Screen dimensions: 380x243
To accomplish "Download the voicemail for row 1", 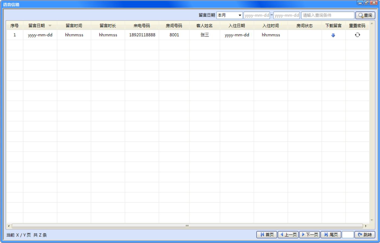I will [333, 35].
